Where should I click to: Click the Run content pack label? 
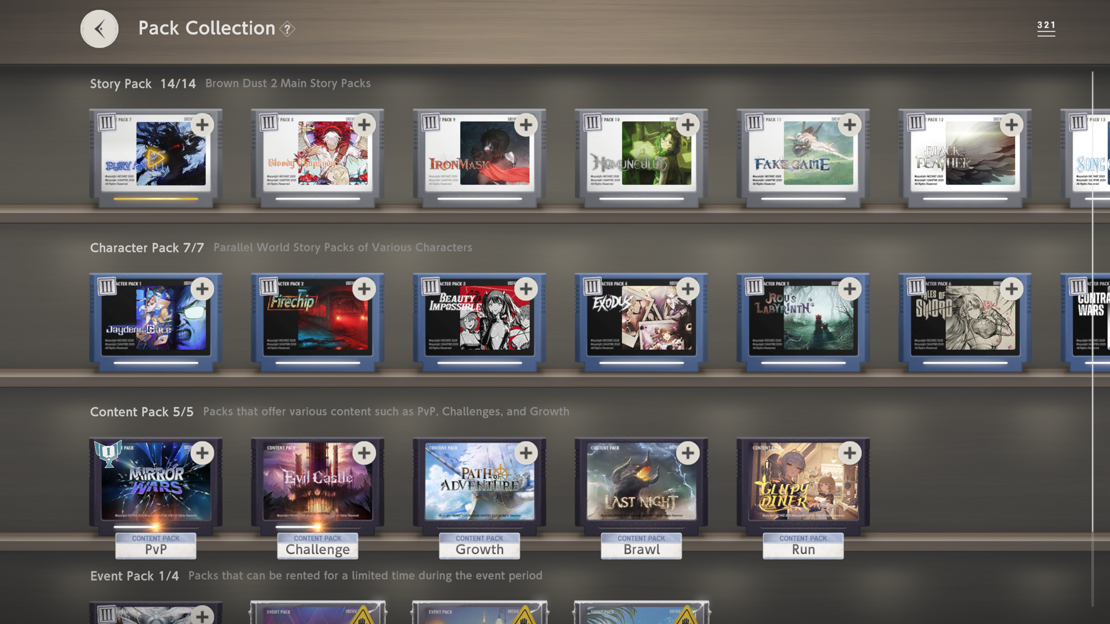click(803, 546)
